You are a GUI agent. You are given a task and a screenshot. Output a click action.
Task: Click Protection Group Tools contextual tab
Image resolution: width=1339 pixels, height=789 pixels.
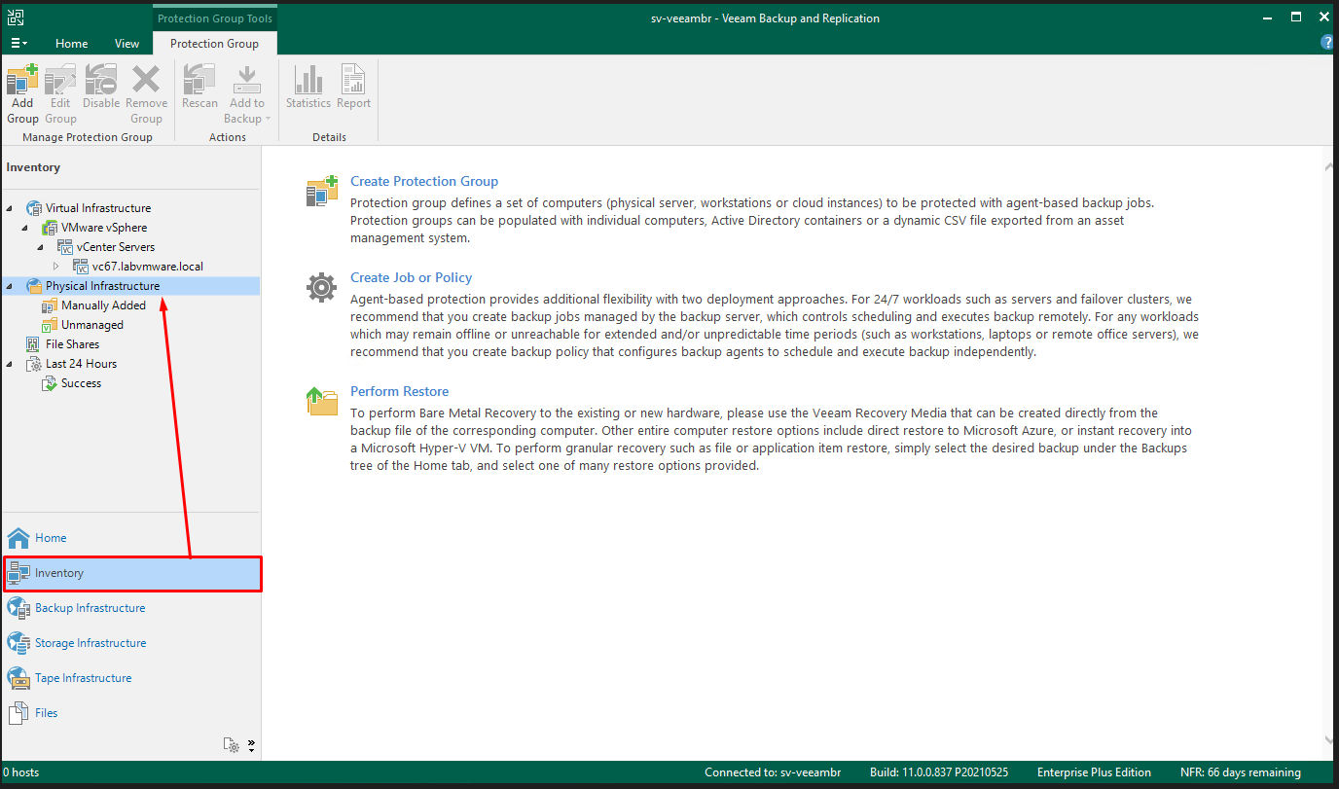pyautogui.click(x=215, y=18)
